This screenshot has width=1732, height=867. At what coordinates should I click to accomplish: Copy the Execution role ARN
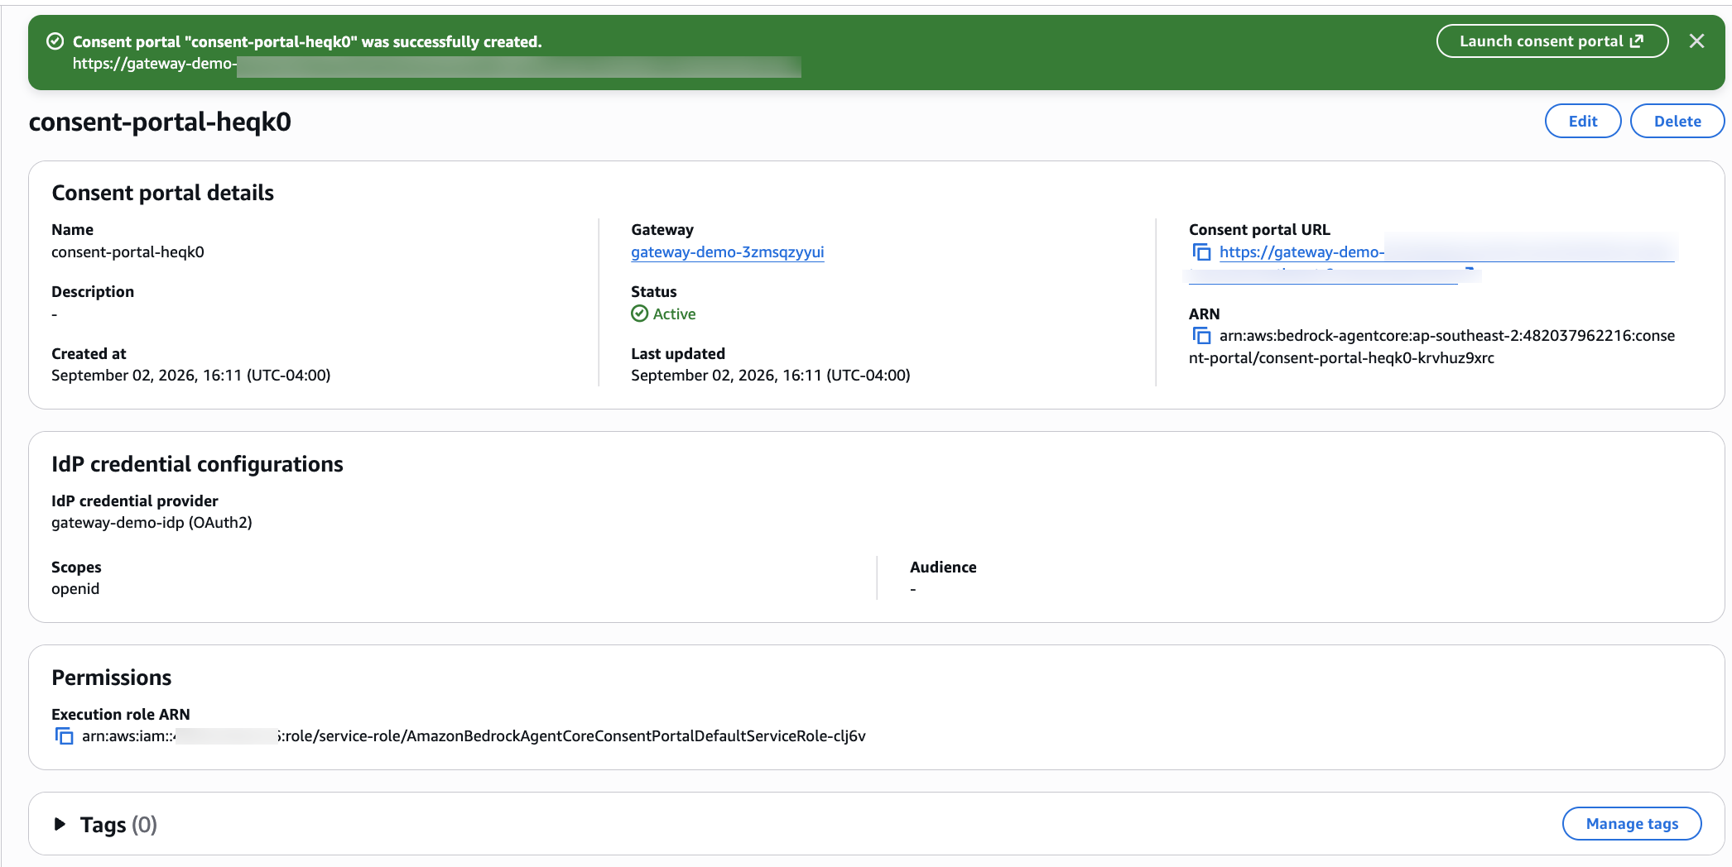coord(64,736)
